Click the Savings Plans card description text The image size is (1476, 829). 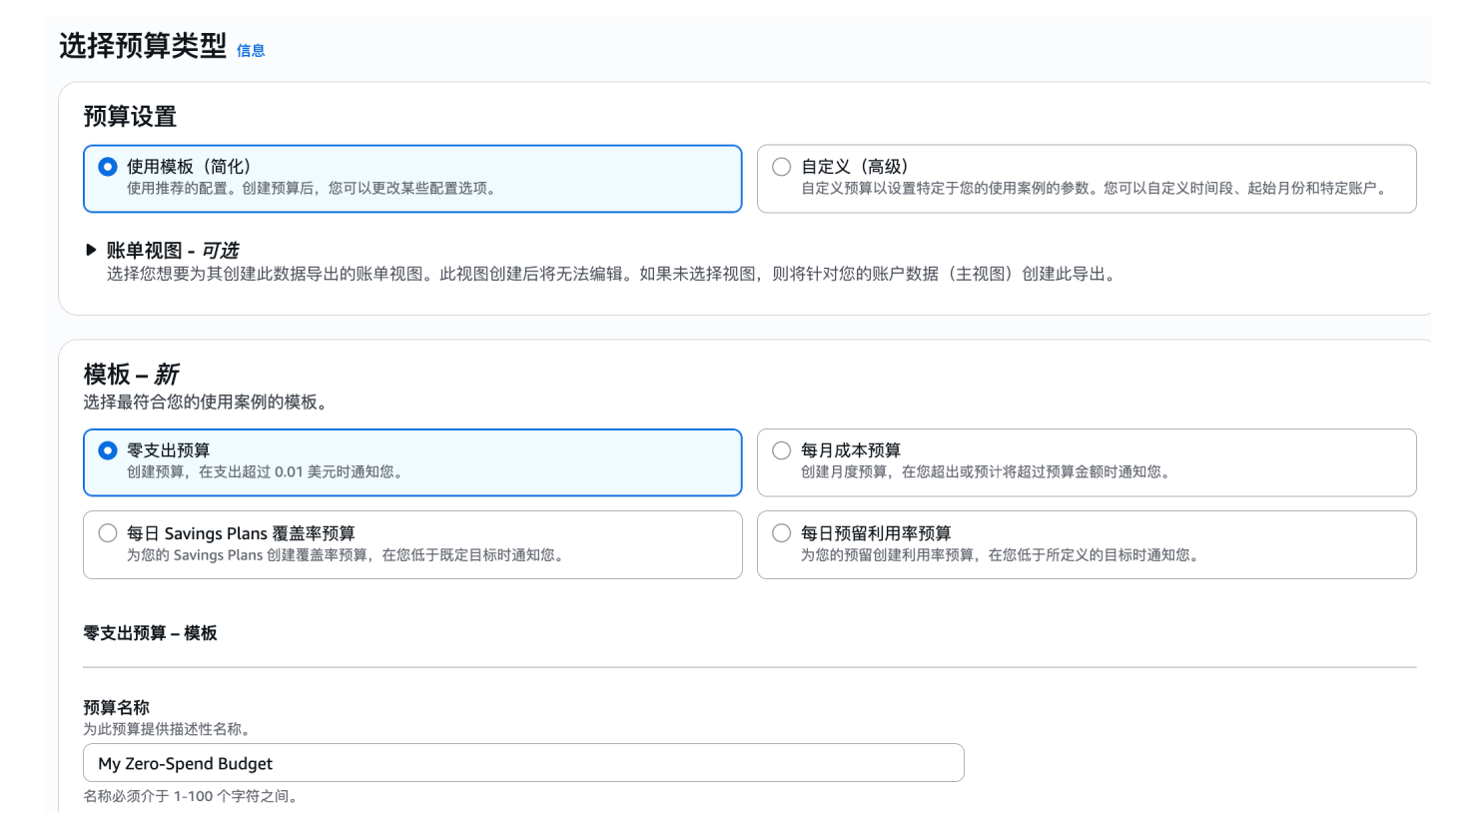(347, 555)
